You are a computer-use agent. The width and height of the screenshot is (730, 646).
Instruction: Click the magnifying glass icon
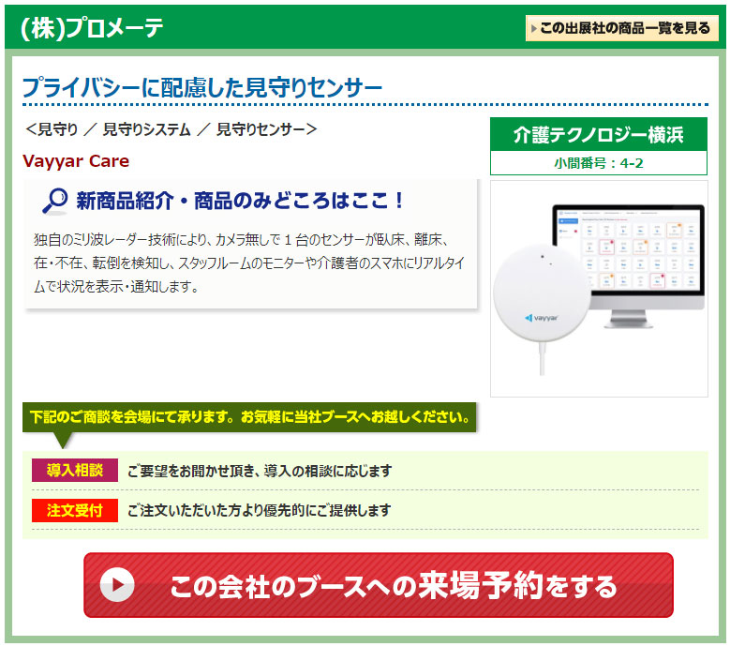55,201
